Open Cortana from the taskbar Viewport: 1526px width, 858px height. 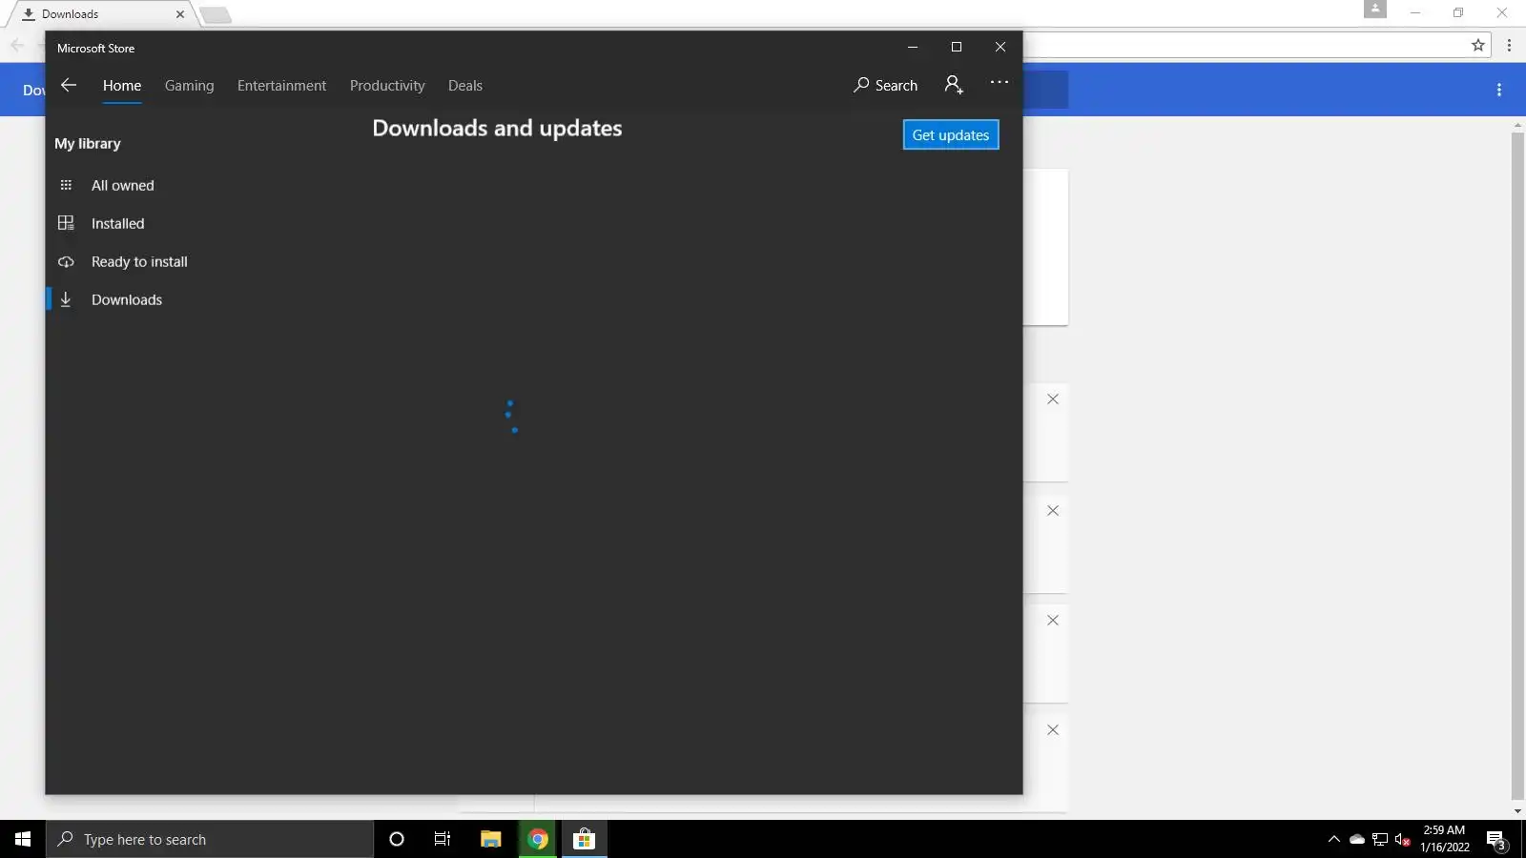coord(397,839)
